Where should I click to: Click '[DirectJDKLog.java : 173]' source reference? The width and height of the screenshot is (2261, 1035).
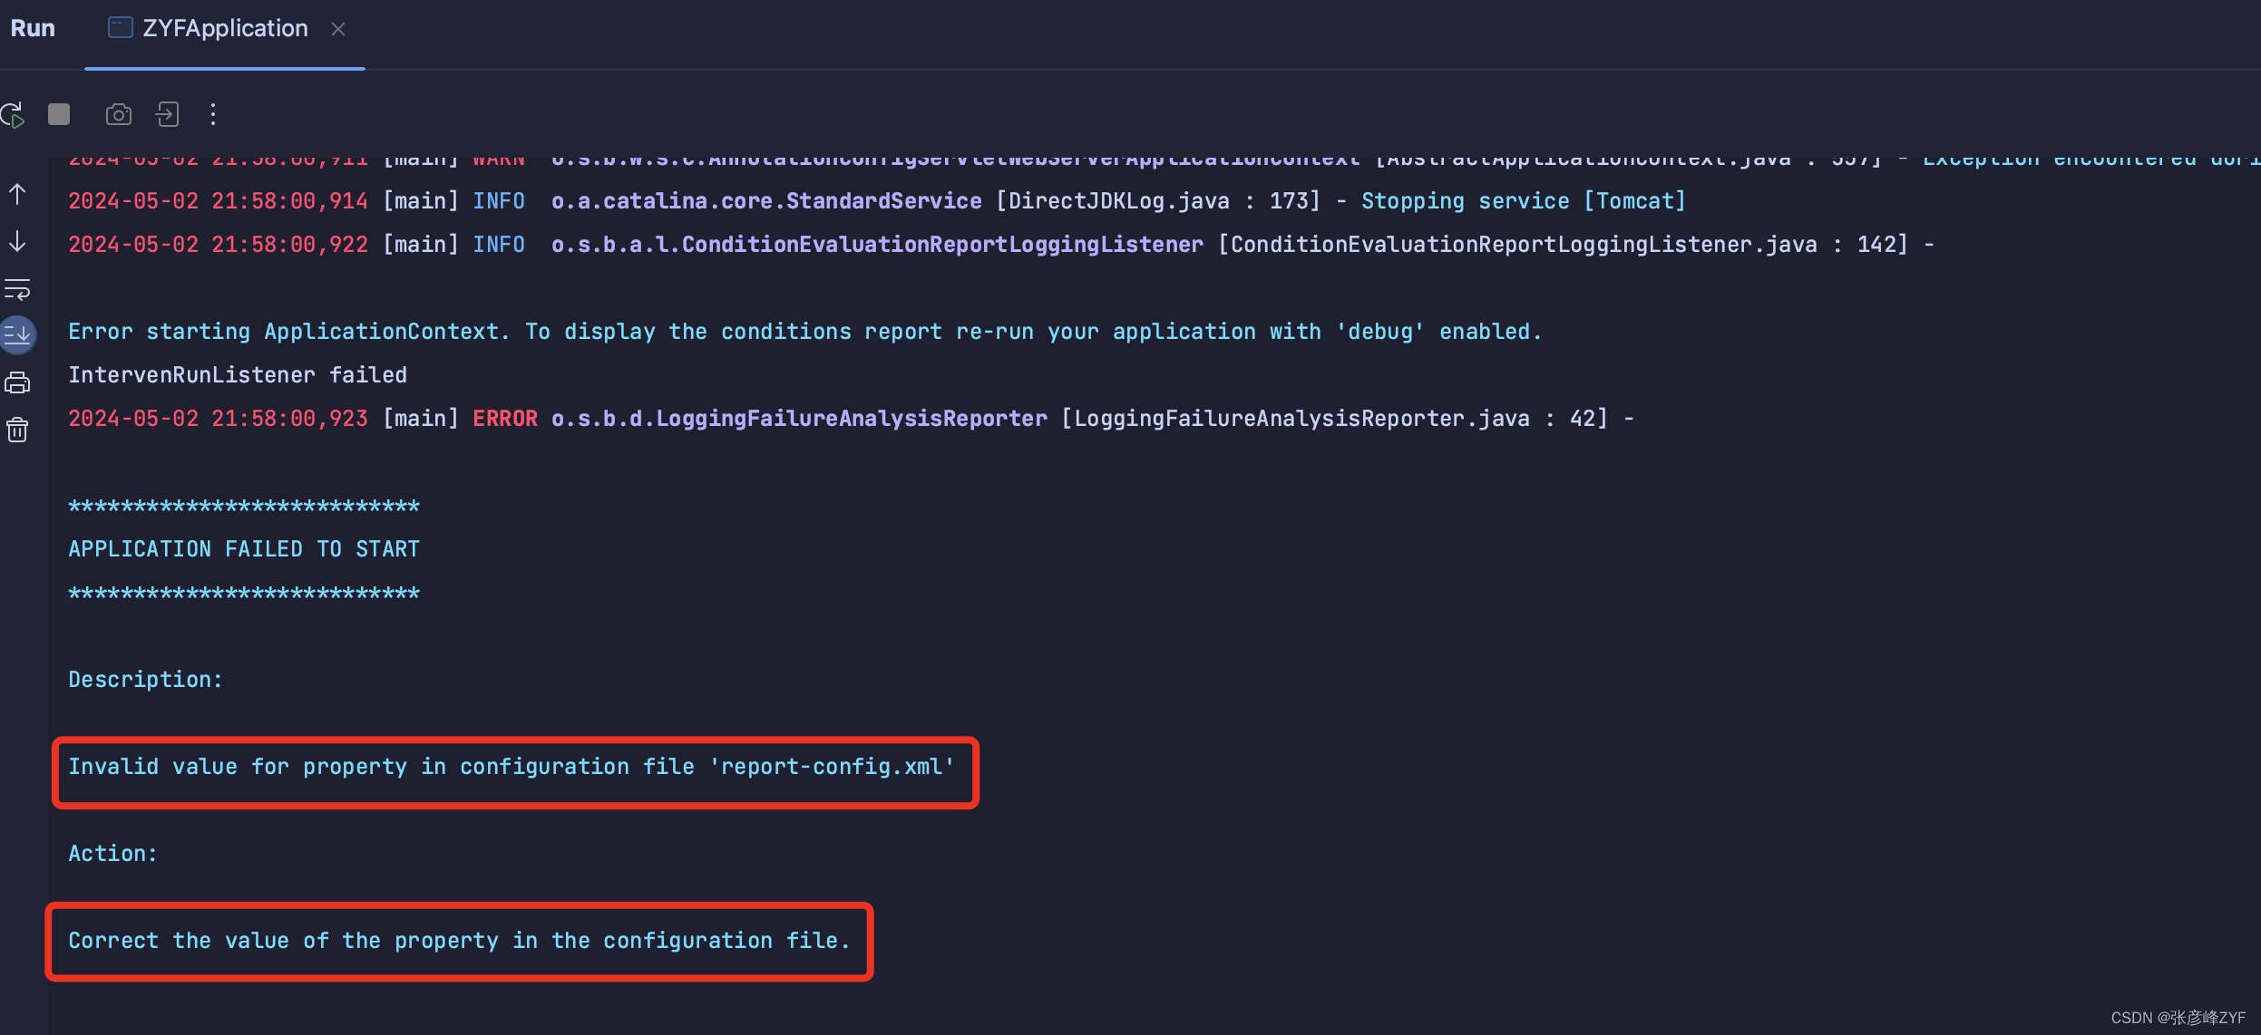1158,201
